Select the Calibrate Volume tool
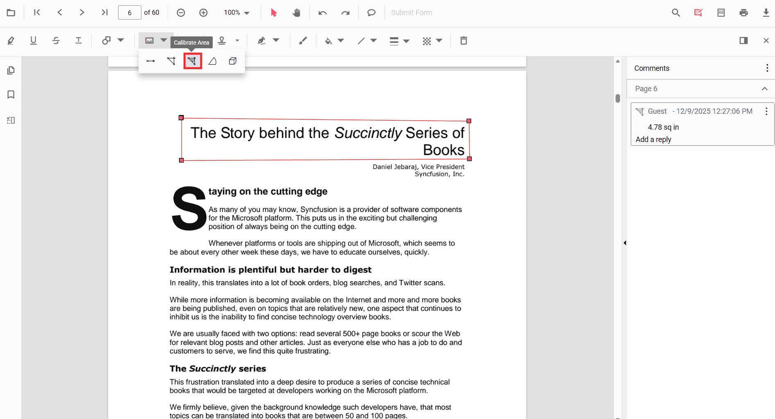This screenshot has width=775, height=419. pos(233,61)
